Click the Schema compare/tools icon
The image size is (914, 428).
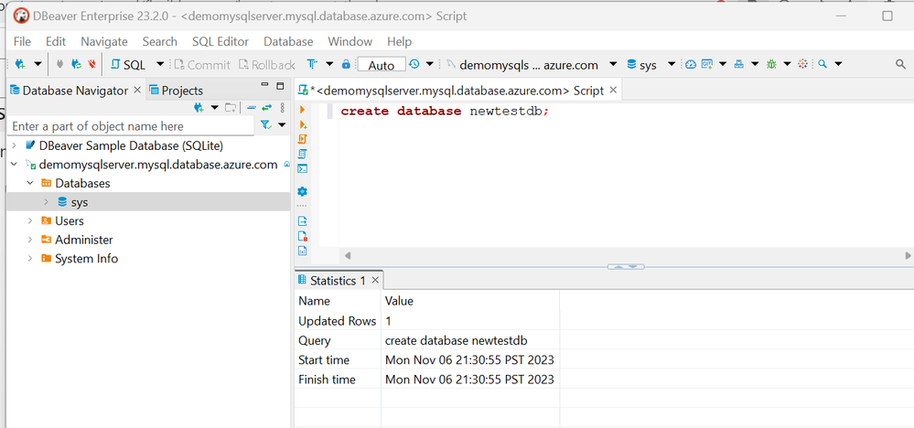click(739, 64)
